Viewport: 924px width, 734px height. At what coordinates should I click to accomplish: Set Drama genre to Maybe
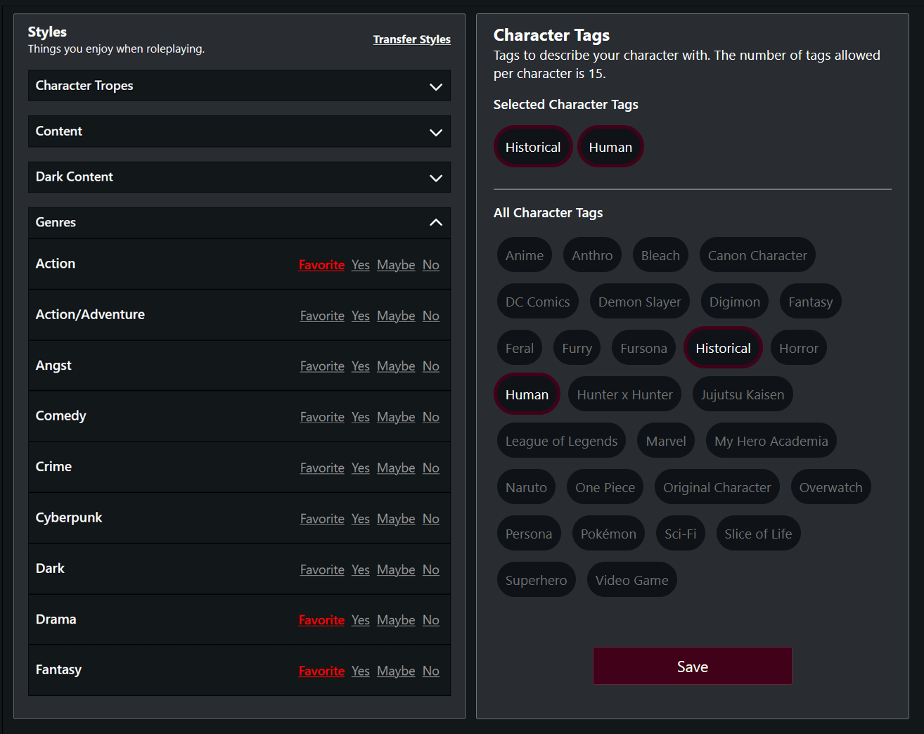tap(396, 620)
